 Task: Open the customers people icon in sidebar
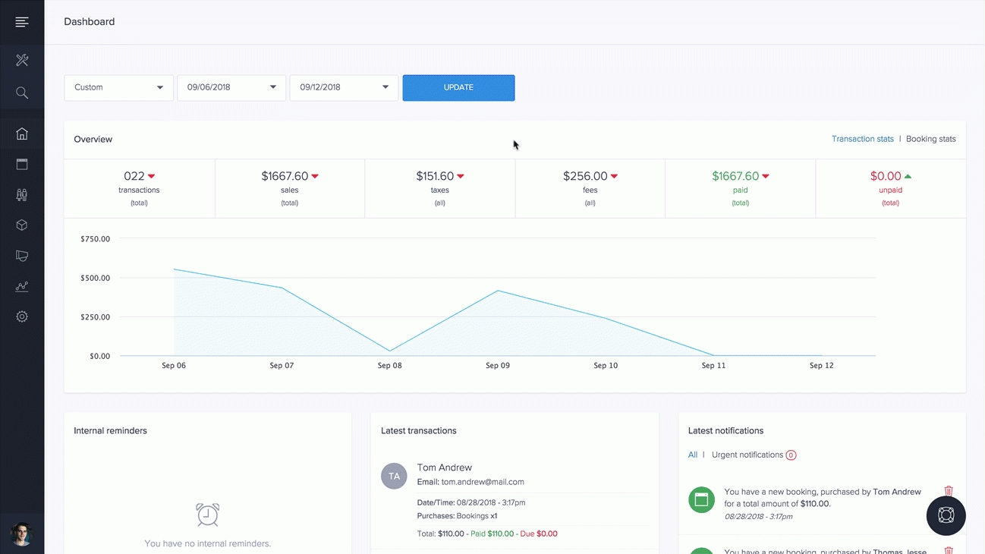[22, 195]
